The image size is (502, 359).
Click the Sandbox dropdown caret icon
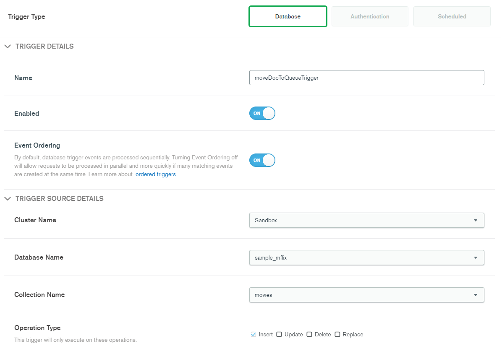pos(476,220)
